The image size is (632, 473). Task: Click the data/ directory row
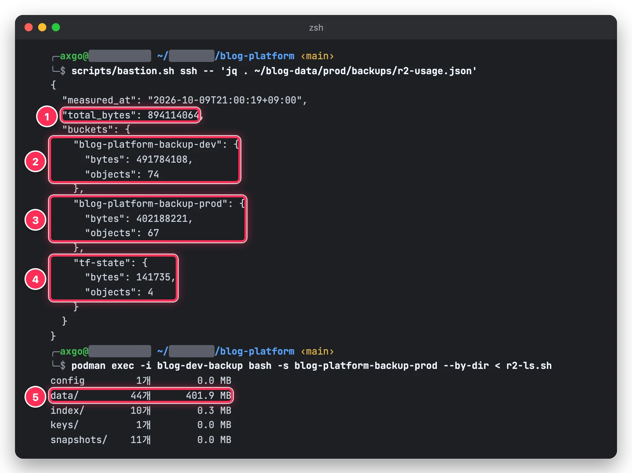141,395
